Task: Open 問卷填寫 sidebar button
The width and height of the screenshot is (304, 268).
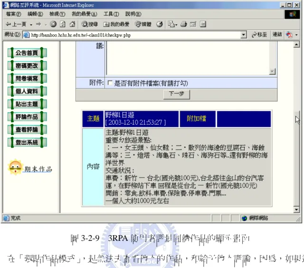Action: [x=27, y=79]
